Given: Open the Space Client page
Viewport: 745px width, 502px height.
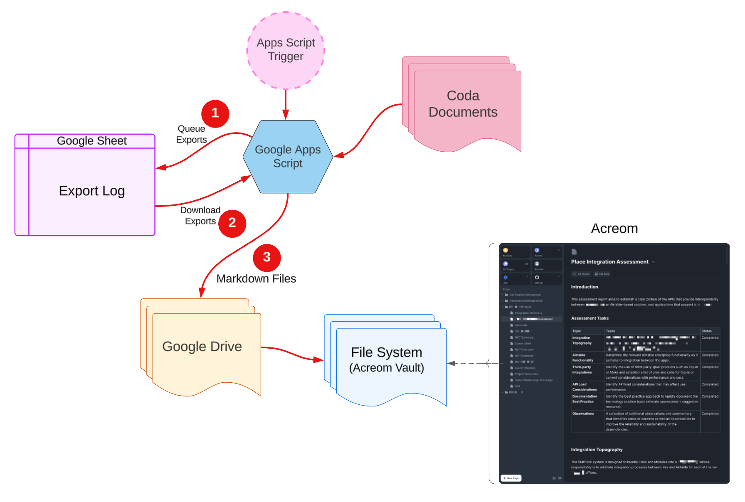Looking at the screenshot, I should 523,344.
